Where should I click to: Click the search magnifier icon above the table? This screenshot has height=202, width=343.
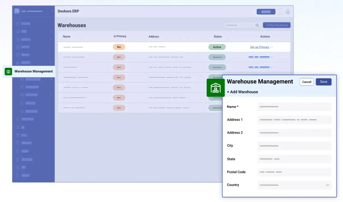257,25
